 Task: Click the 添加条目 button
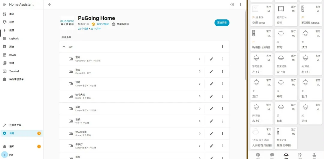point(222,23)
